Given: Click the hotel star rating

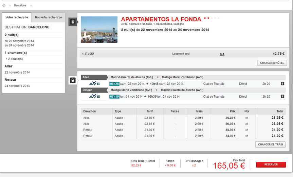Looking at the screenshot, I should pos(211,18).
